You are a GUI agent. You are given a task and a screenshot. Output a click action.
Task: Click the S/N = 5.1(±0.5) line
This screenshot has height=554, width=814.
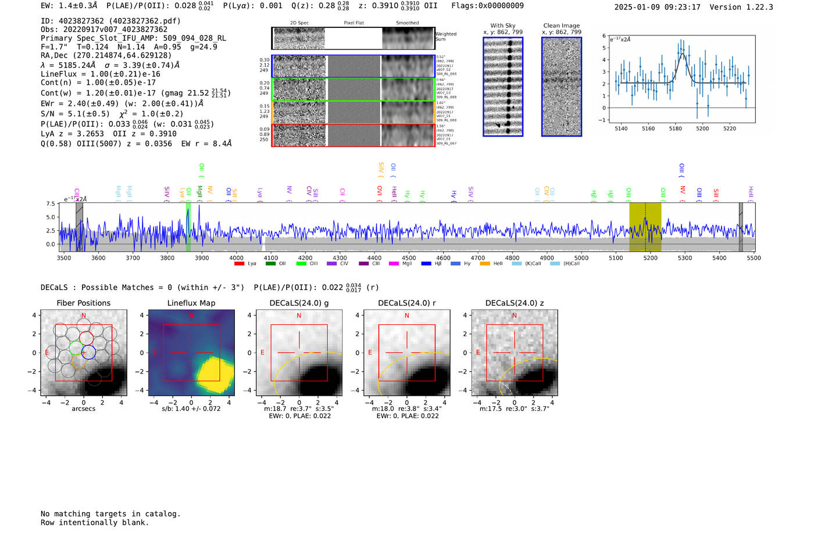[x=112, y=114]
